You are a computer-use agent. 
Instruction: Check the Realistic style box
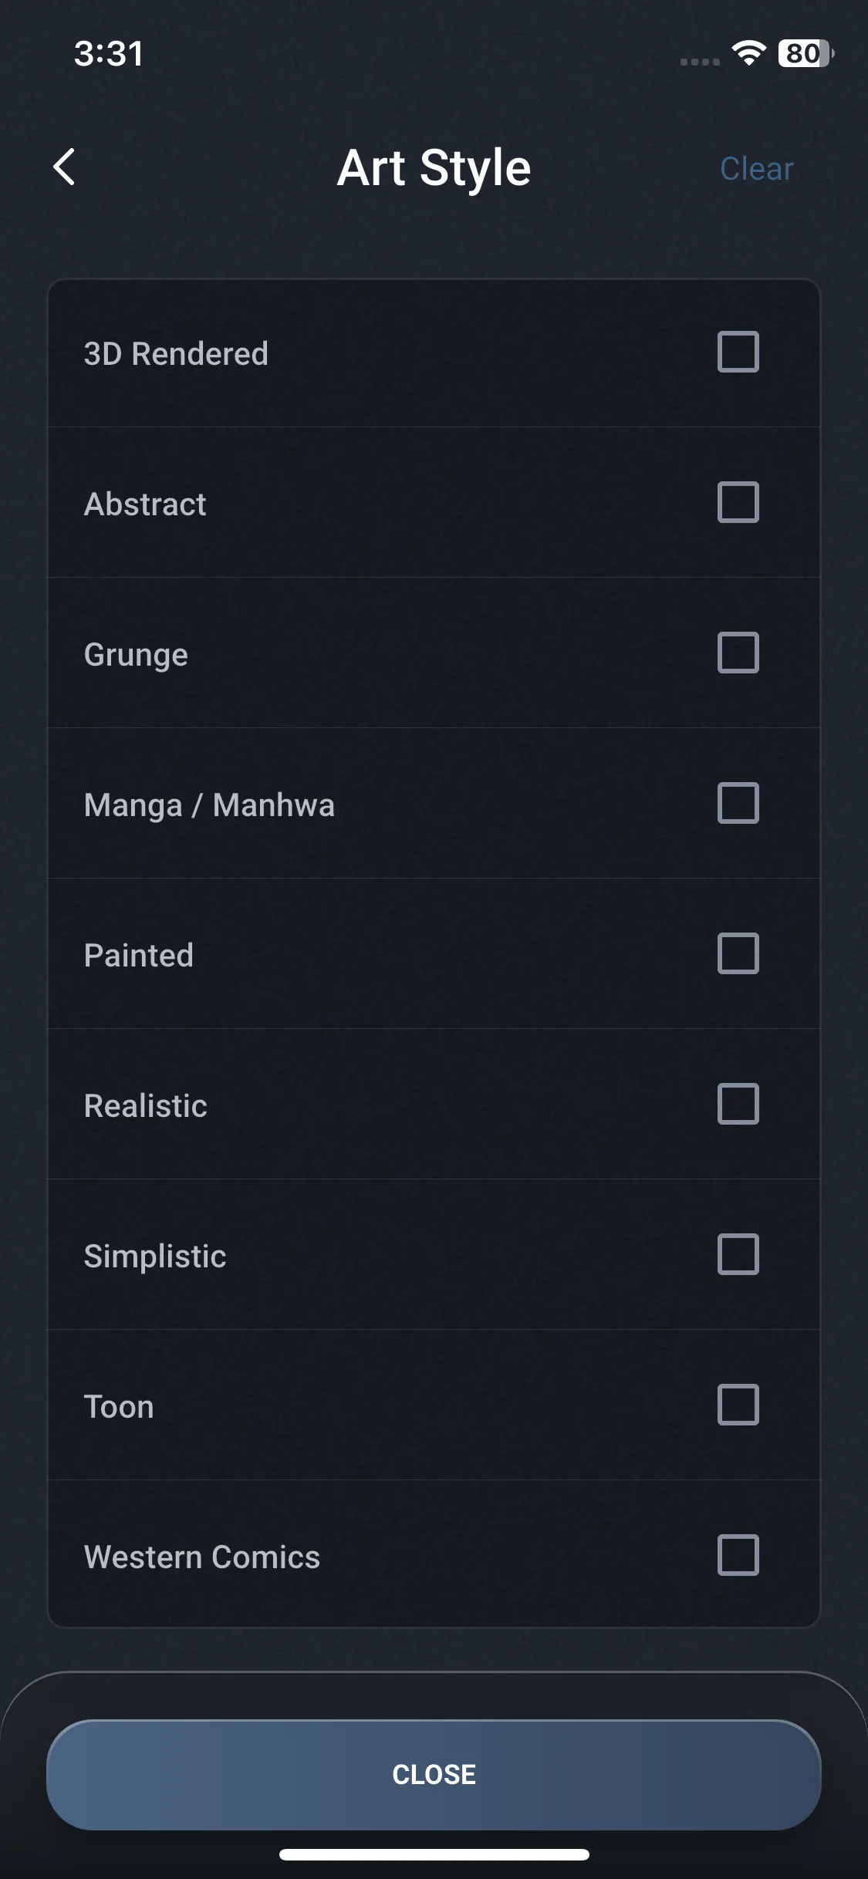(738, 1104)
